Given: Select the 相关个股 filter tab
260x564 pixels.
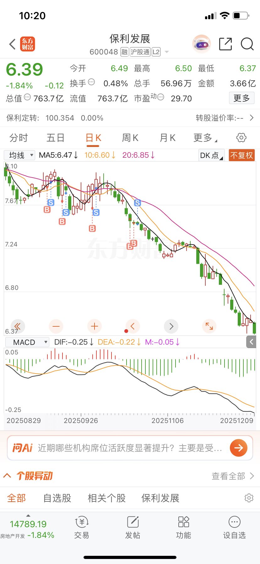Looking at the screenshot, I should 107,498.
